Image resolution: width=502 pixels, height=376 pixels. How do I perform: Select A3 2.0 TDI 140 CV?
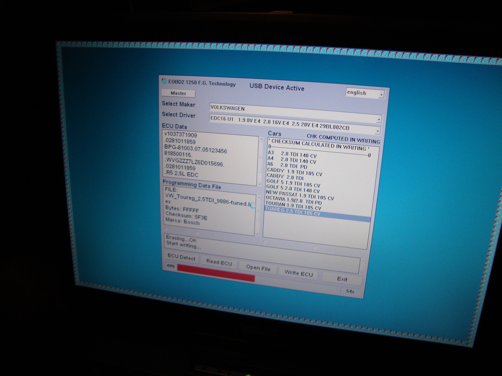[x=292, y=154]
